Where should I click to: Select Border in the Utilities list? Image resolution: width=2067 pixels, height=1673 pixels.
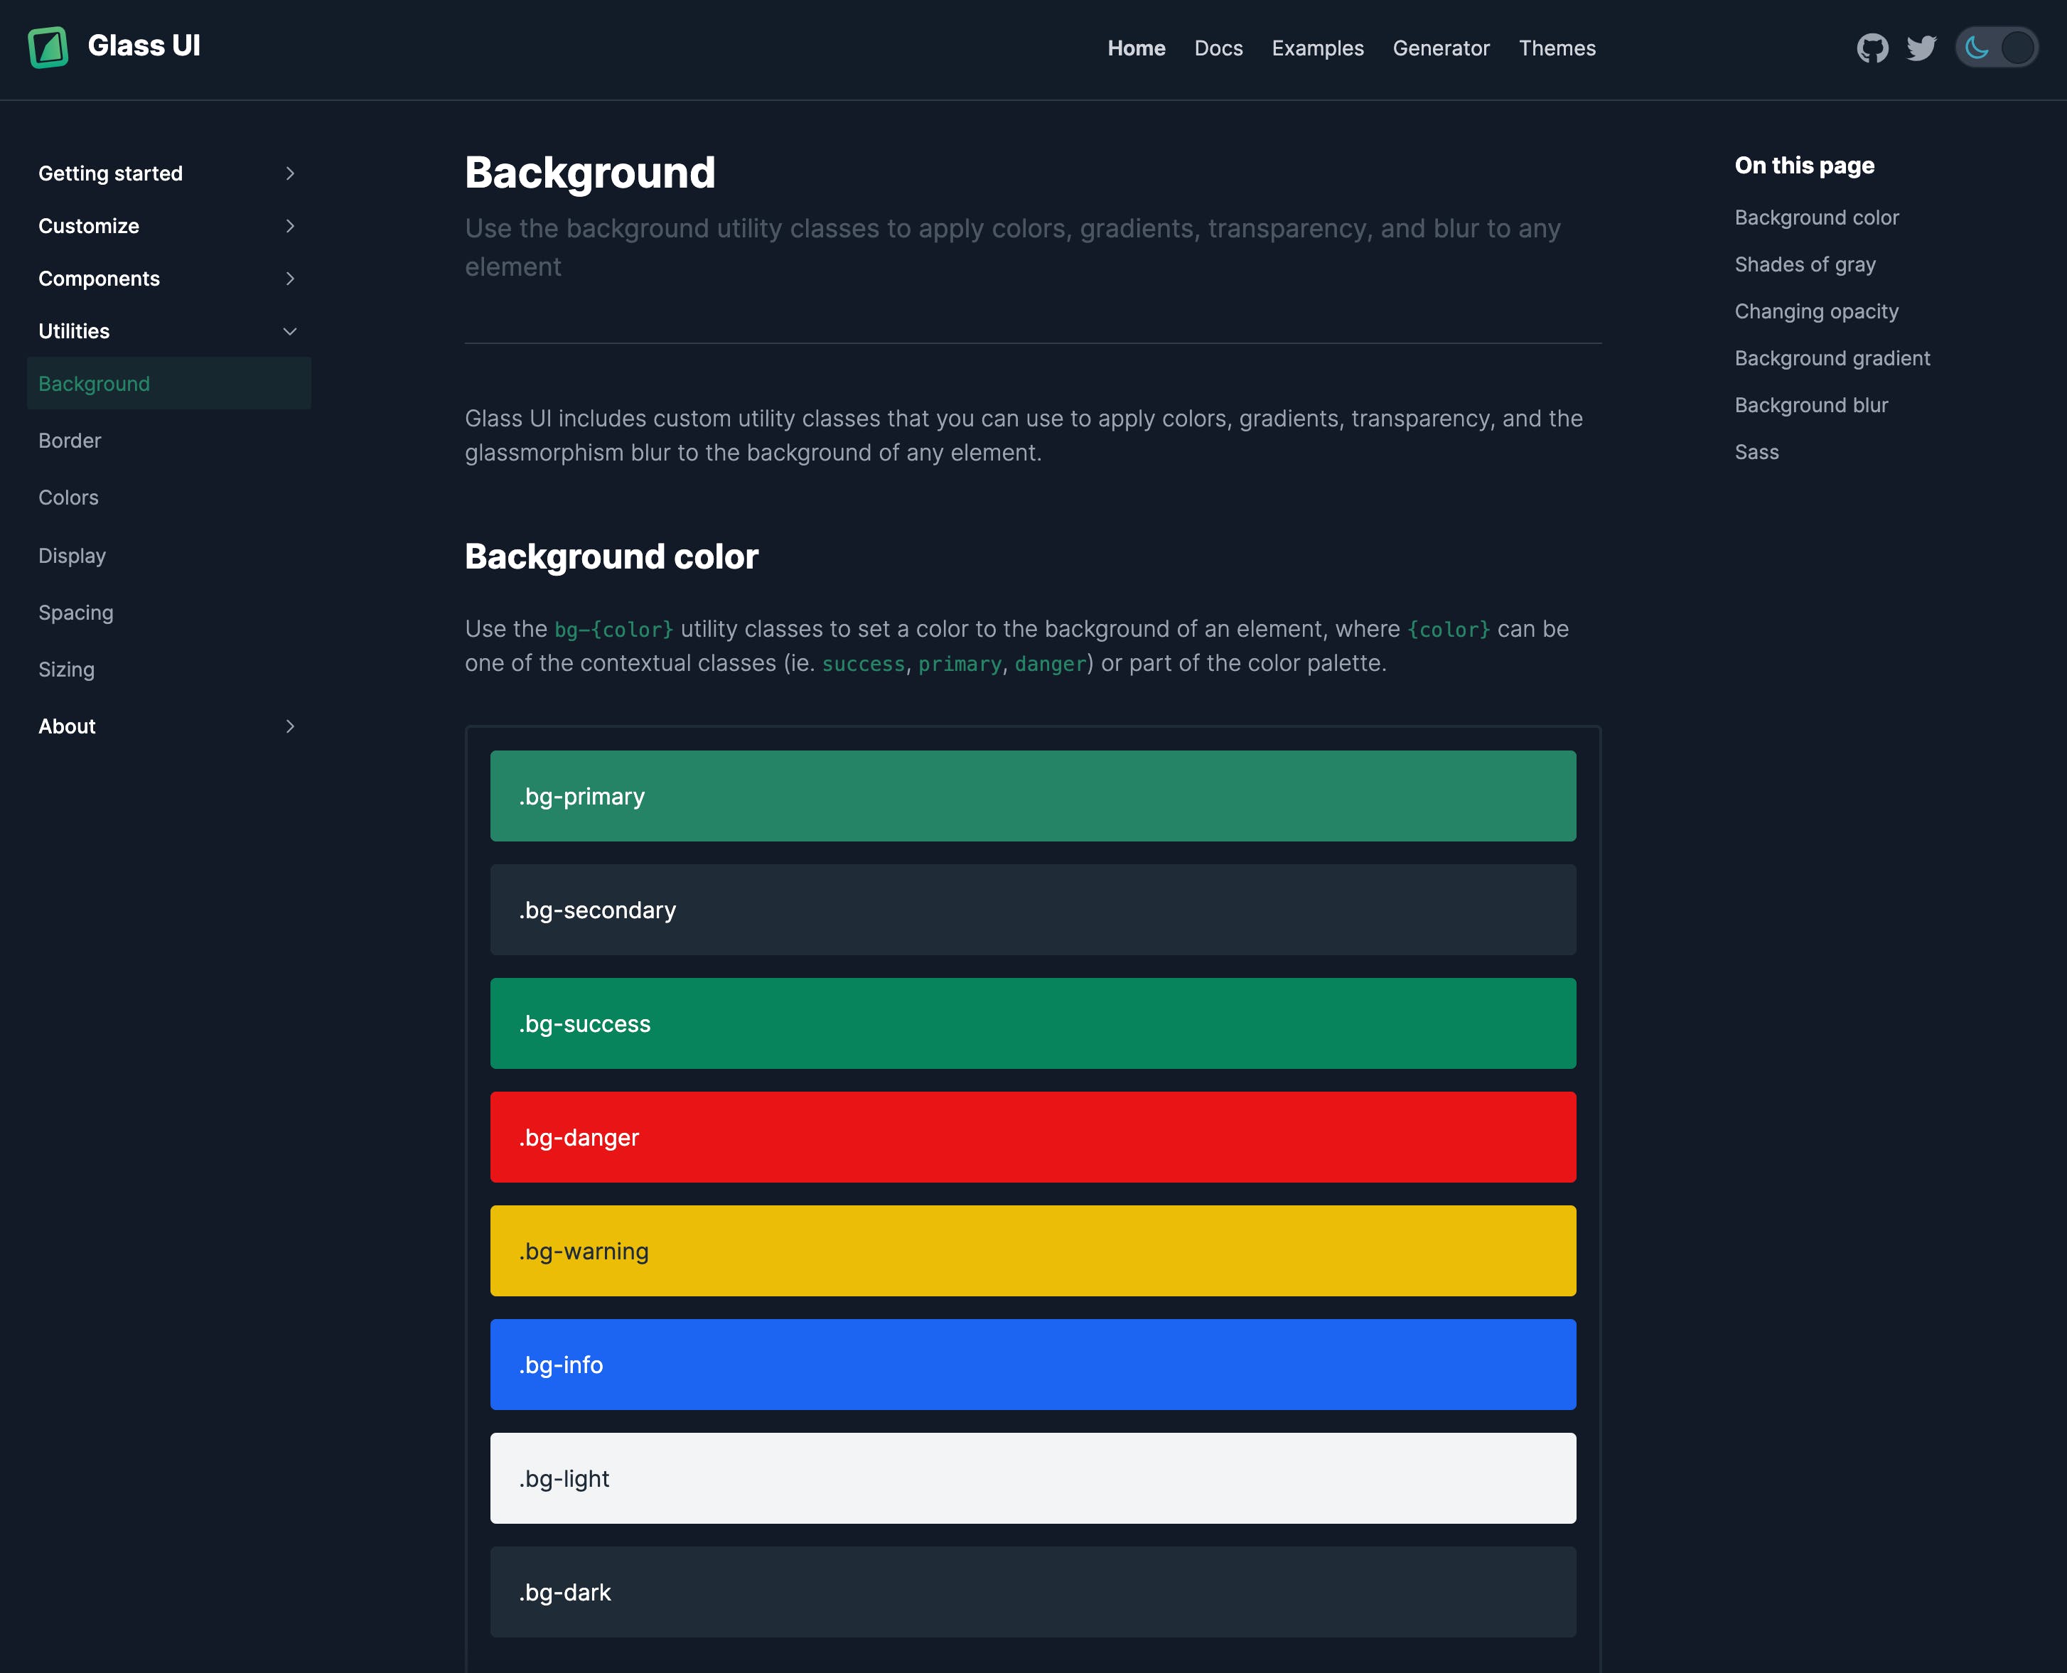coord(70,441)
